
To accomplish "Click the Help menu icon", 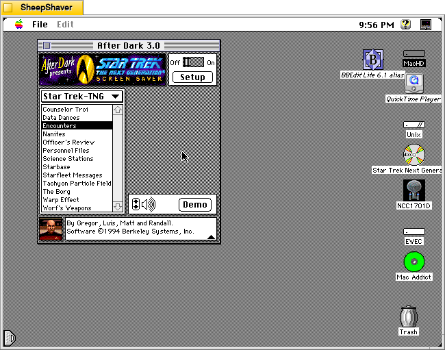I will [x=406, y=25].
